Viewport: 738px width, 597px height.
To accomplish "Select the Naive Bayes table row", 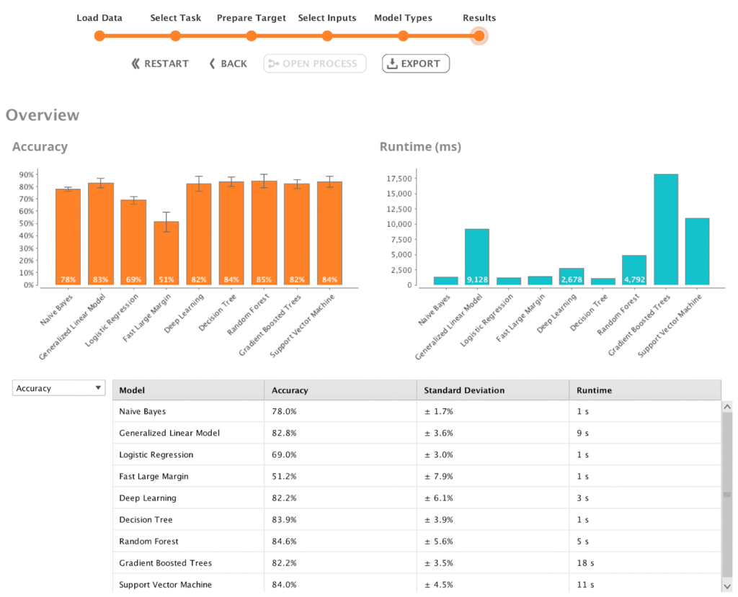I will [x=417, y=411].
